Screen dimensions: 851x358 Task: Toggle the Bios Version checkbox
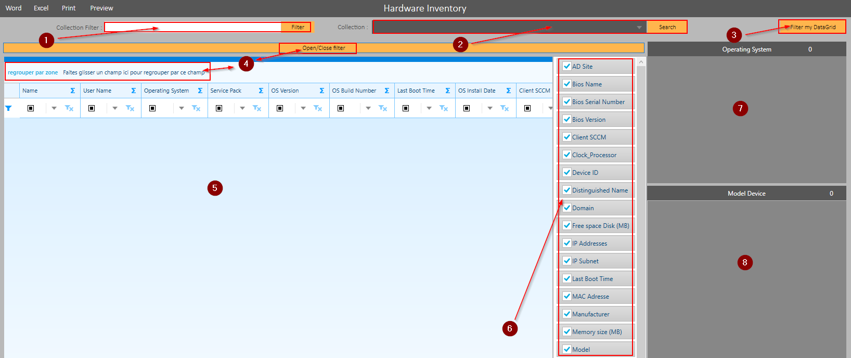point(567,119)
